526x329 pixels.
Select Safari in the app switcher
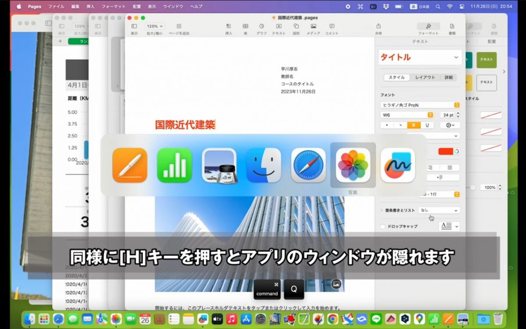click(309, 165)
